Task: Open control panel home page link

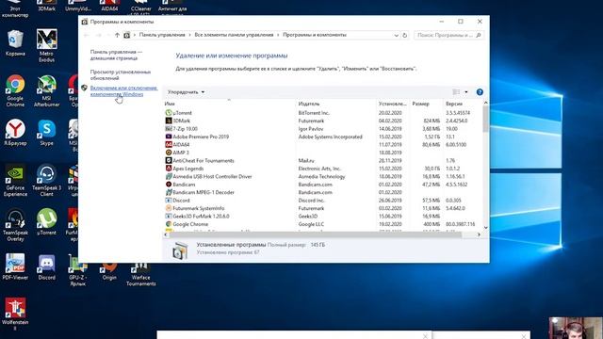Action: 116,55
